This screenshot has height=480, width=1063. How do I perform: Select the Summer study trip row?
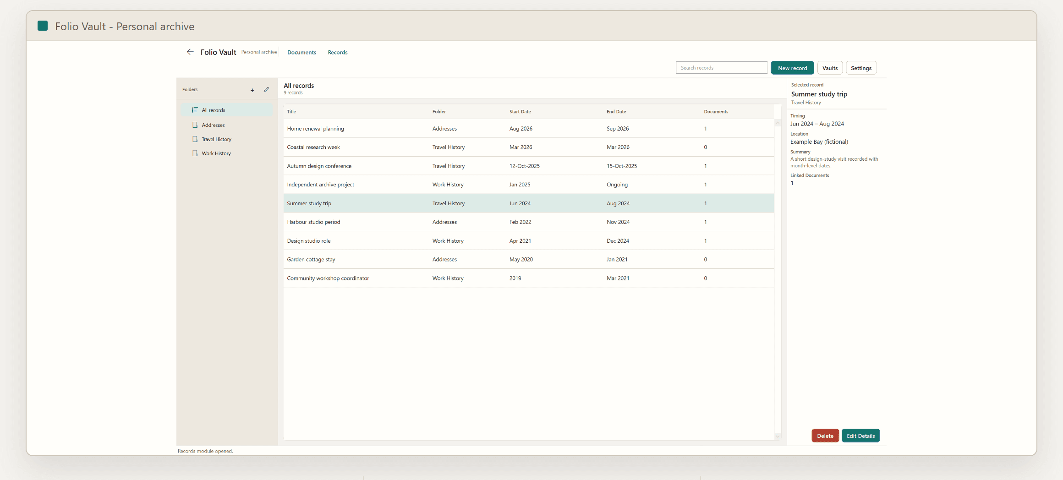[529, 203]
